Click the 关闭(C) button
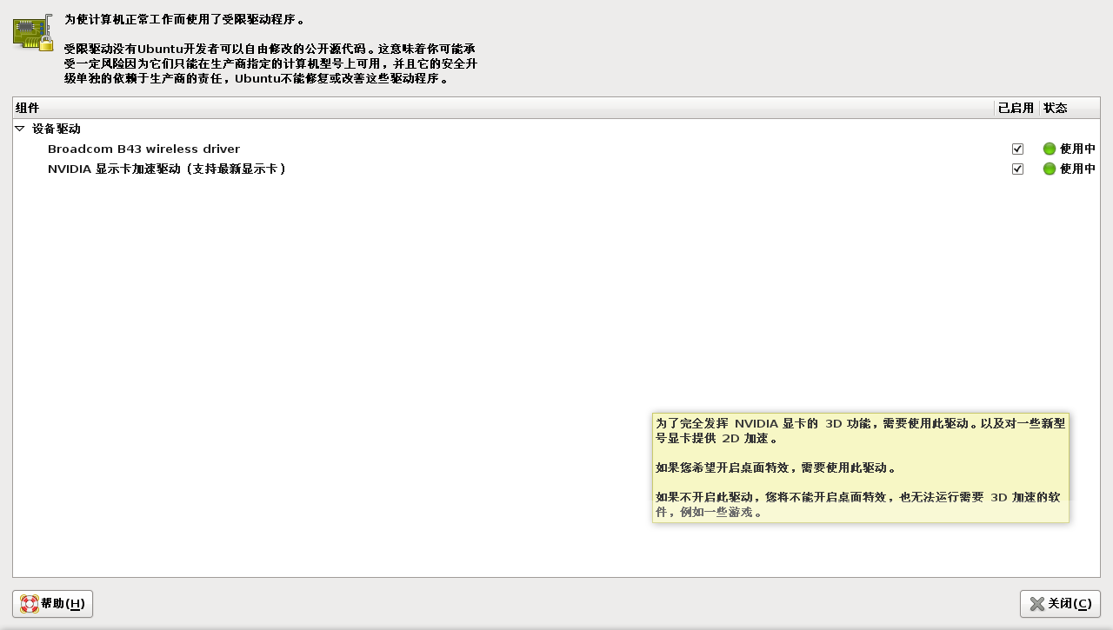This screenshot has width=1113, height=630. click(1060, 604)
